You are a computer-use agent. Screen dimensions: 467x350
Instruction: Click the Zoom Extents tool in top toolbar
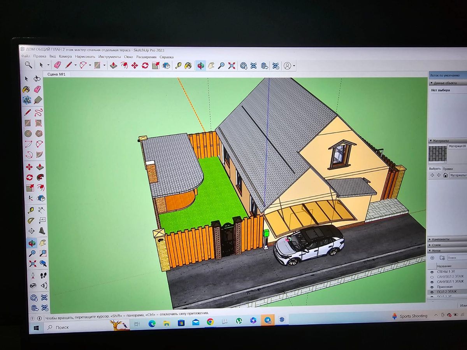(x=232, y=66)
